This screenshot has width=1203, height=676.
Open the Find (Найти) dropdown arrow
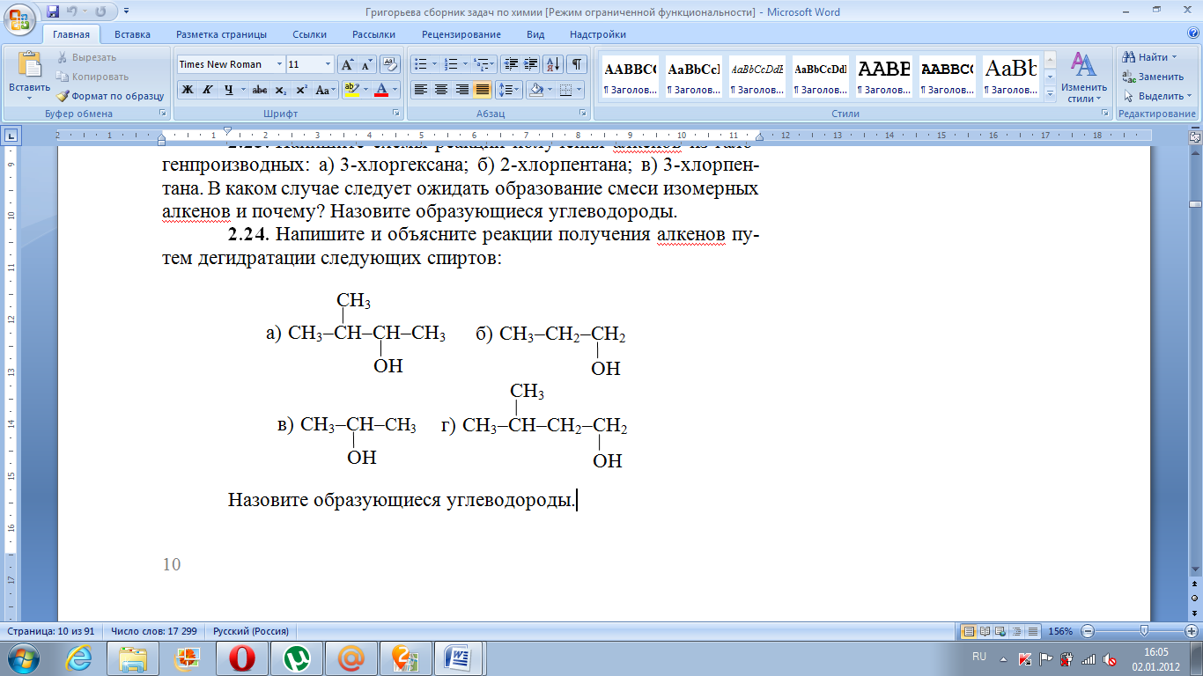tap(1174, 57)
